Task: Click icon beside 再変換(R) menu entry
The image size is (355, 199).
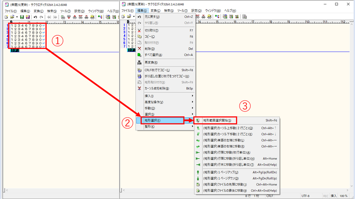Action: pyautogui.click(x=139, y=62)
